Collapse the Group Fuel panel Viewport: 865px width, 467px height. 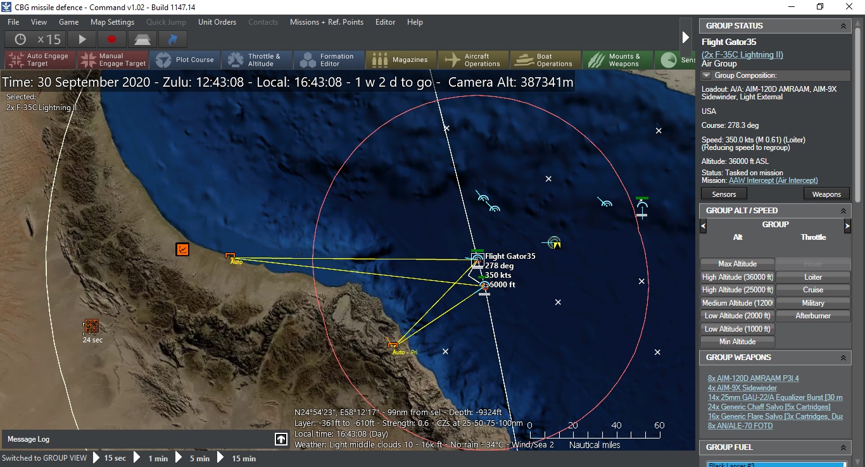[843, 447]
